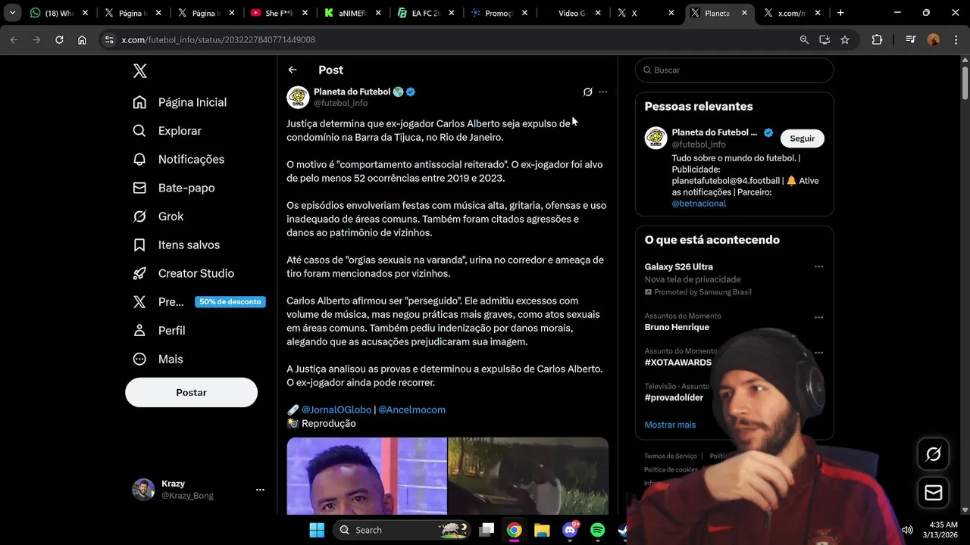Click the @JornalOGlobo mention
Viewport: 970px width, 545px height.
point(336,410)
